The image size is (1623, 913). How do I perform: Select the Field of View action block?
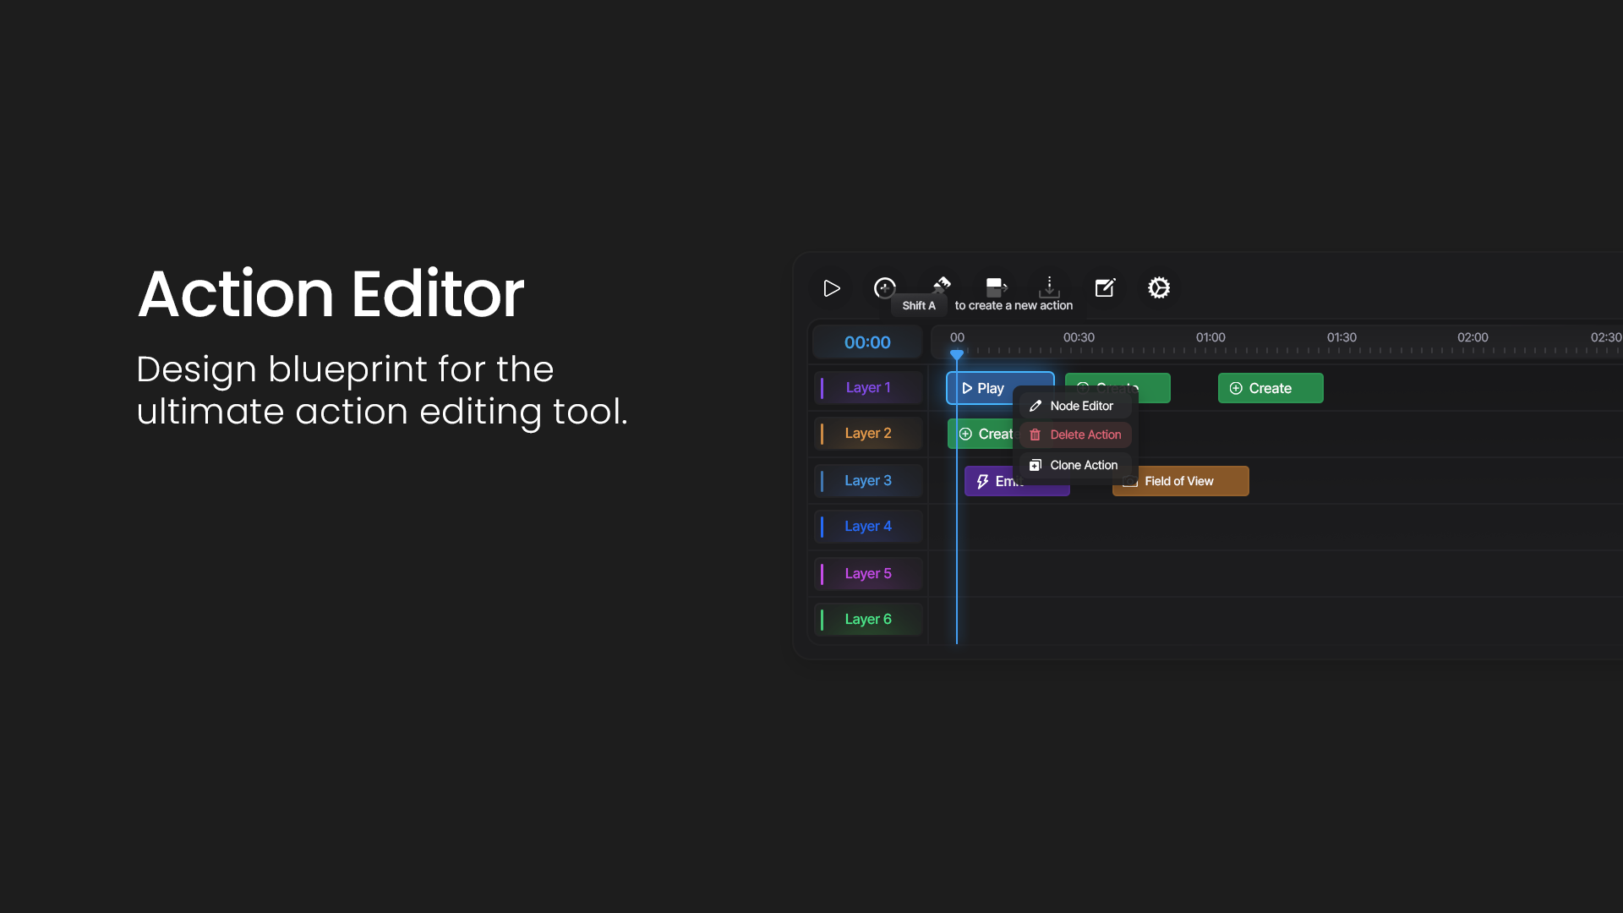[x=1180, y=481]
